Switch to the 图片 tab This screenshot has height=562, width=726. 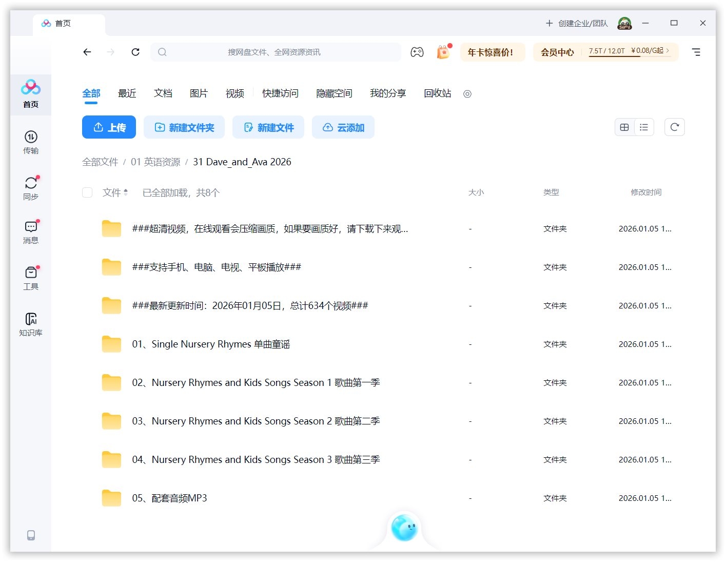(x=199, y=93)
